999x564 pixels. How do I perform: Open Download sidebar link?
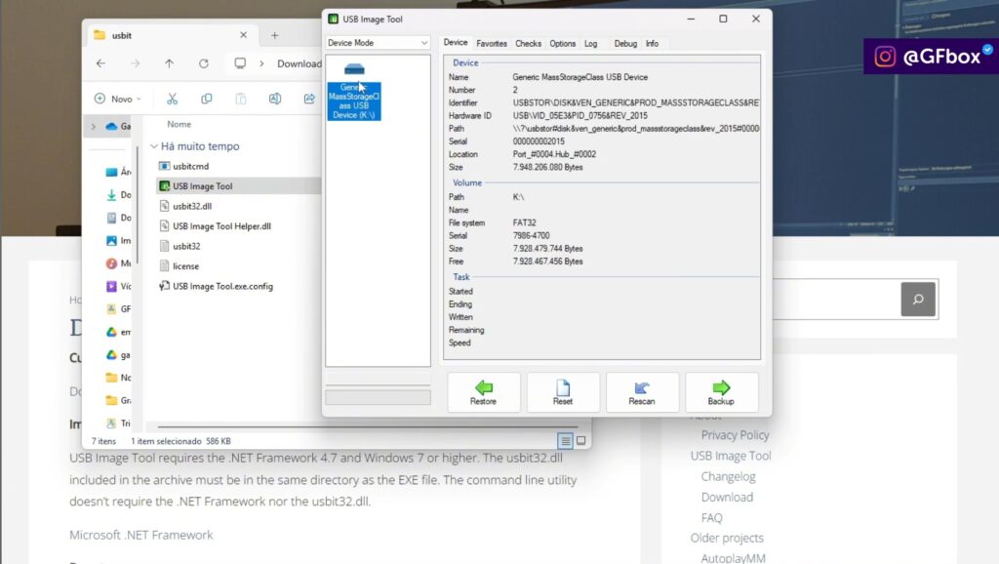tap(727, 497)
